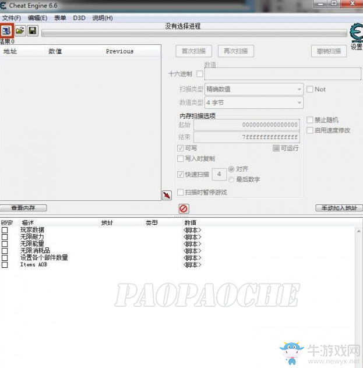
Task: Enable 禁止随机 checkbox
Action: (x=310, y=120)
